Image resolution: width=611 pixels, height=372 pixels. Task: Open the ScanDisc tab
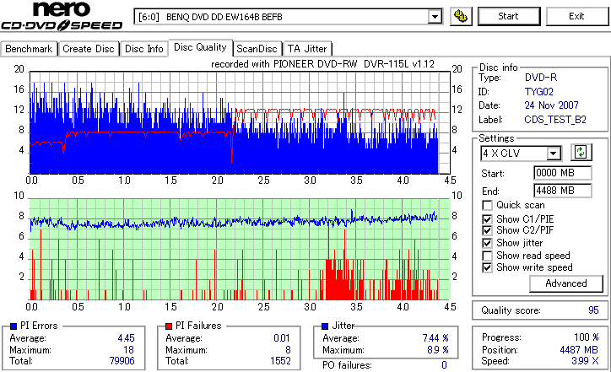pos(257,49)
